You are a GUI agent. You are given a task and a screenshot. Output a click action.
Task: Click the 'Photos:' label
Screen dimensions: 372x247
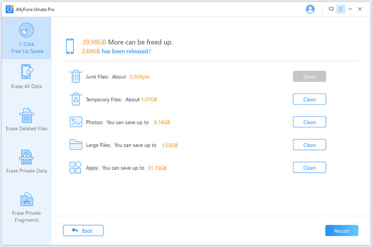pos(94,122)
